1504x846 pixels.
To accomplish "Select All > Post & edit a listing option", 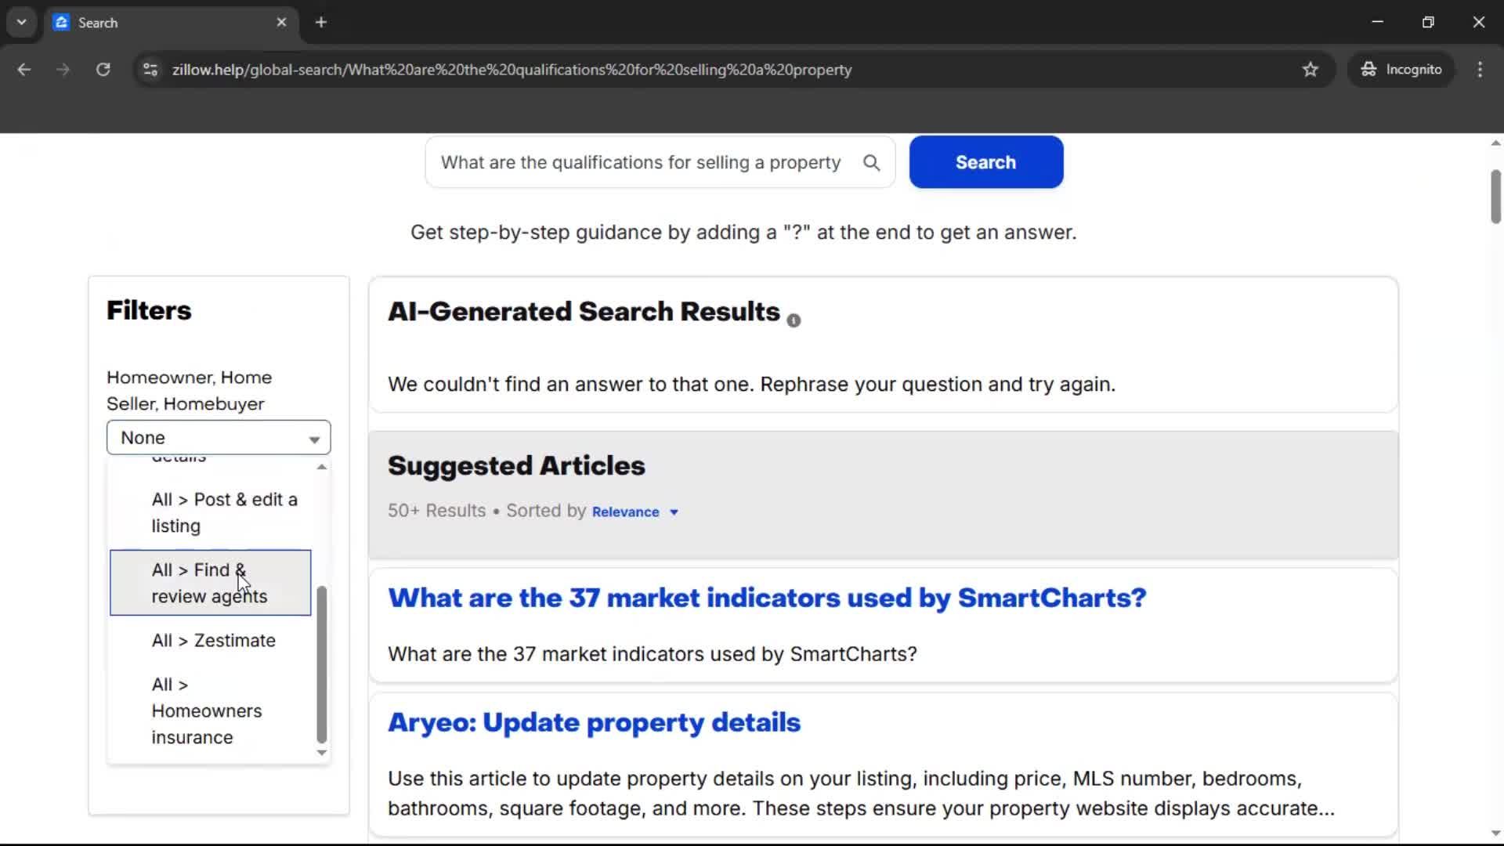I will [225, 512].
